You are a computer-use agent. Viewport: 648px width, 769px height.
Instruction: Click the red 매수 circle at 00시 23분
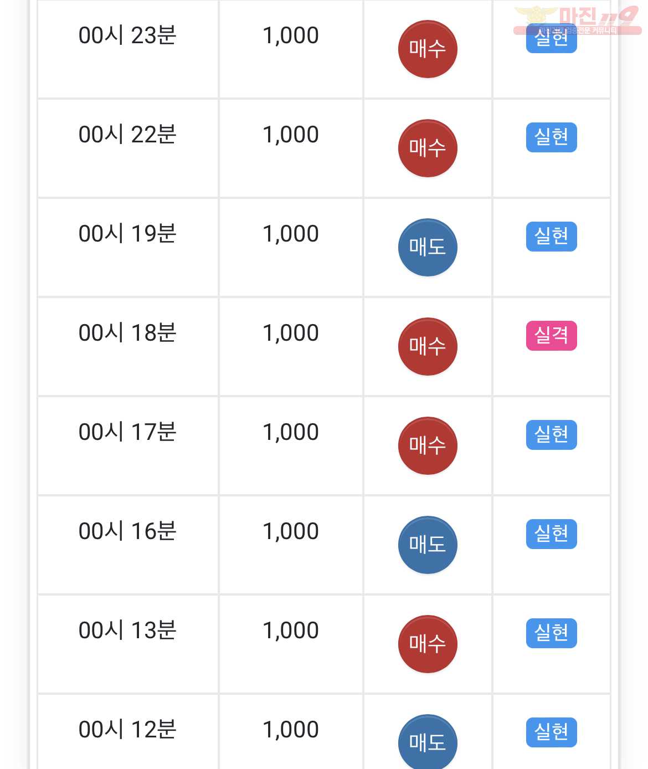(428, 49)
